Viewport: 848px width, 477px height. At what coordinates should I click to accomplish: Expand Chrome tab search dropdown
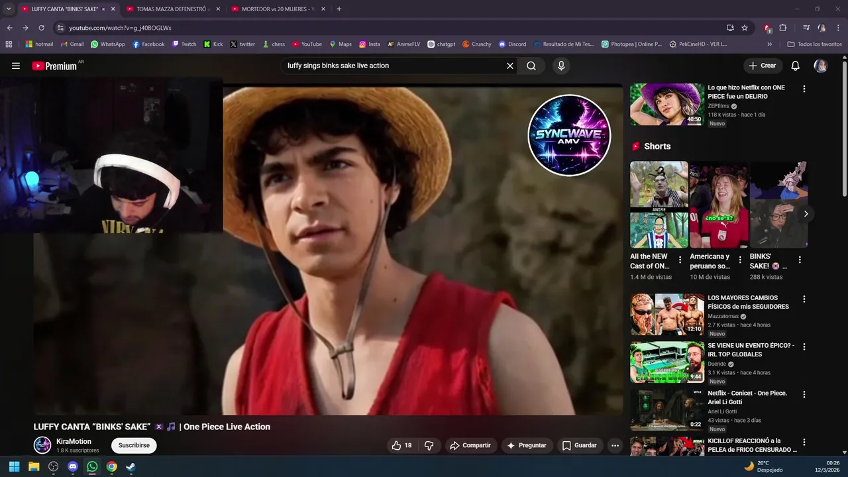point(9,9)
